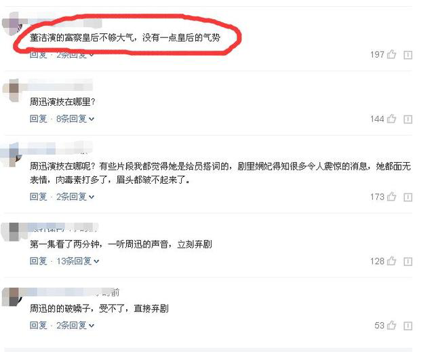The width and height of the screenshot is (434, 352).
Task: Like the comment with 173 likes
Action: click(391, 197)
